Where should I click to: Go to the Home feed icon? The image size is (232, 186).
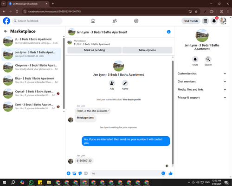[93, 21]
